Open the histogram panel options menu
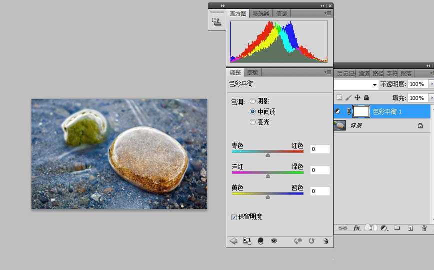The width and height of the screenshot is (434, 270). point(328,13)
